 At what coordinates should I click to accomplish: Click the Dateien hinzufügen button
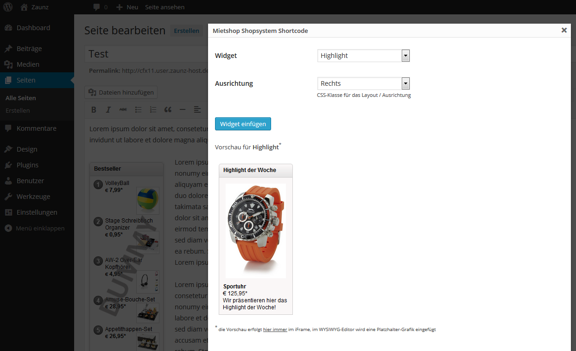tap(121, 92)
